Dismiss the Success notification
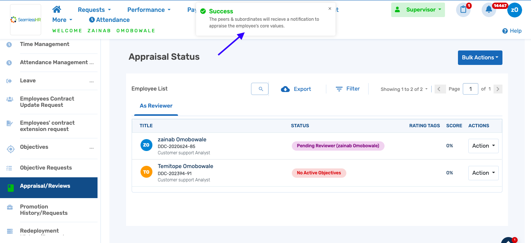531x243 pixels. click(330, 9)
